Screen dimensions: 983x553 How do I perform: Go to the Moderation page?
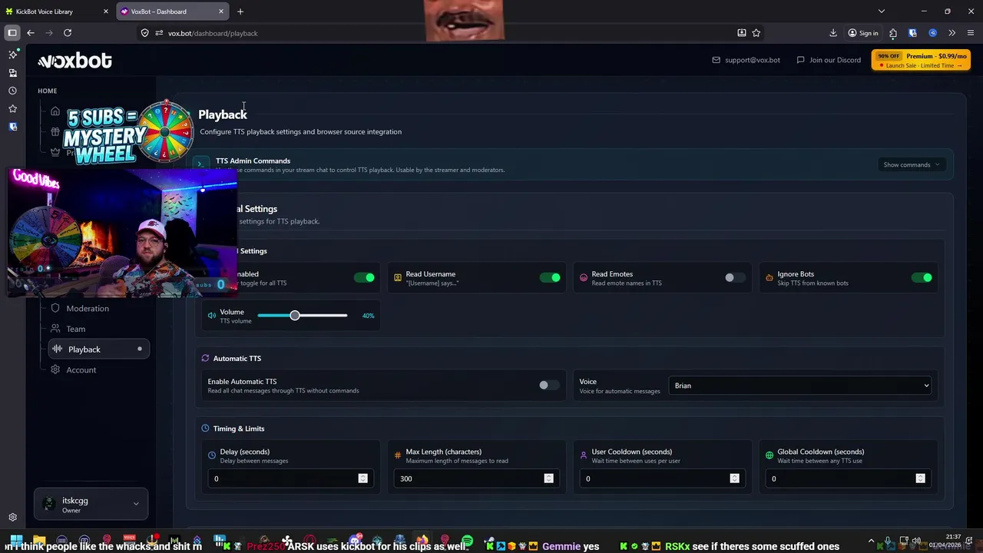click(x=88, y=308)
